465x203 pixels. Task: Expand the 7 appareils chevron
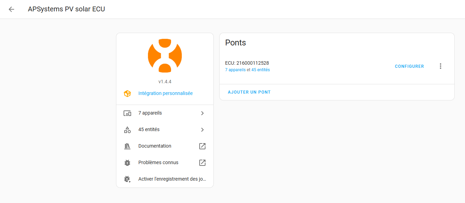[x=202, y=113]
